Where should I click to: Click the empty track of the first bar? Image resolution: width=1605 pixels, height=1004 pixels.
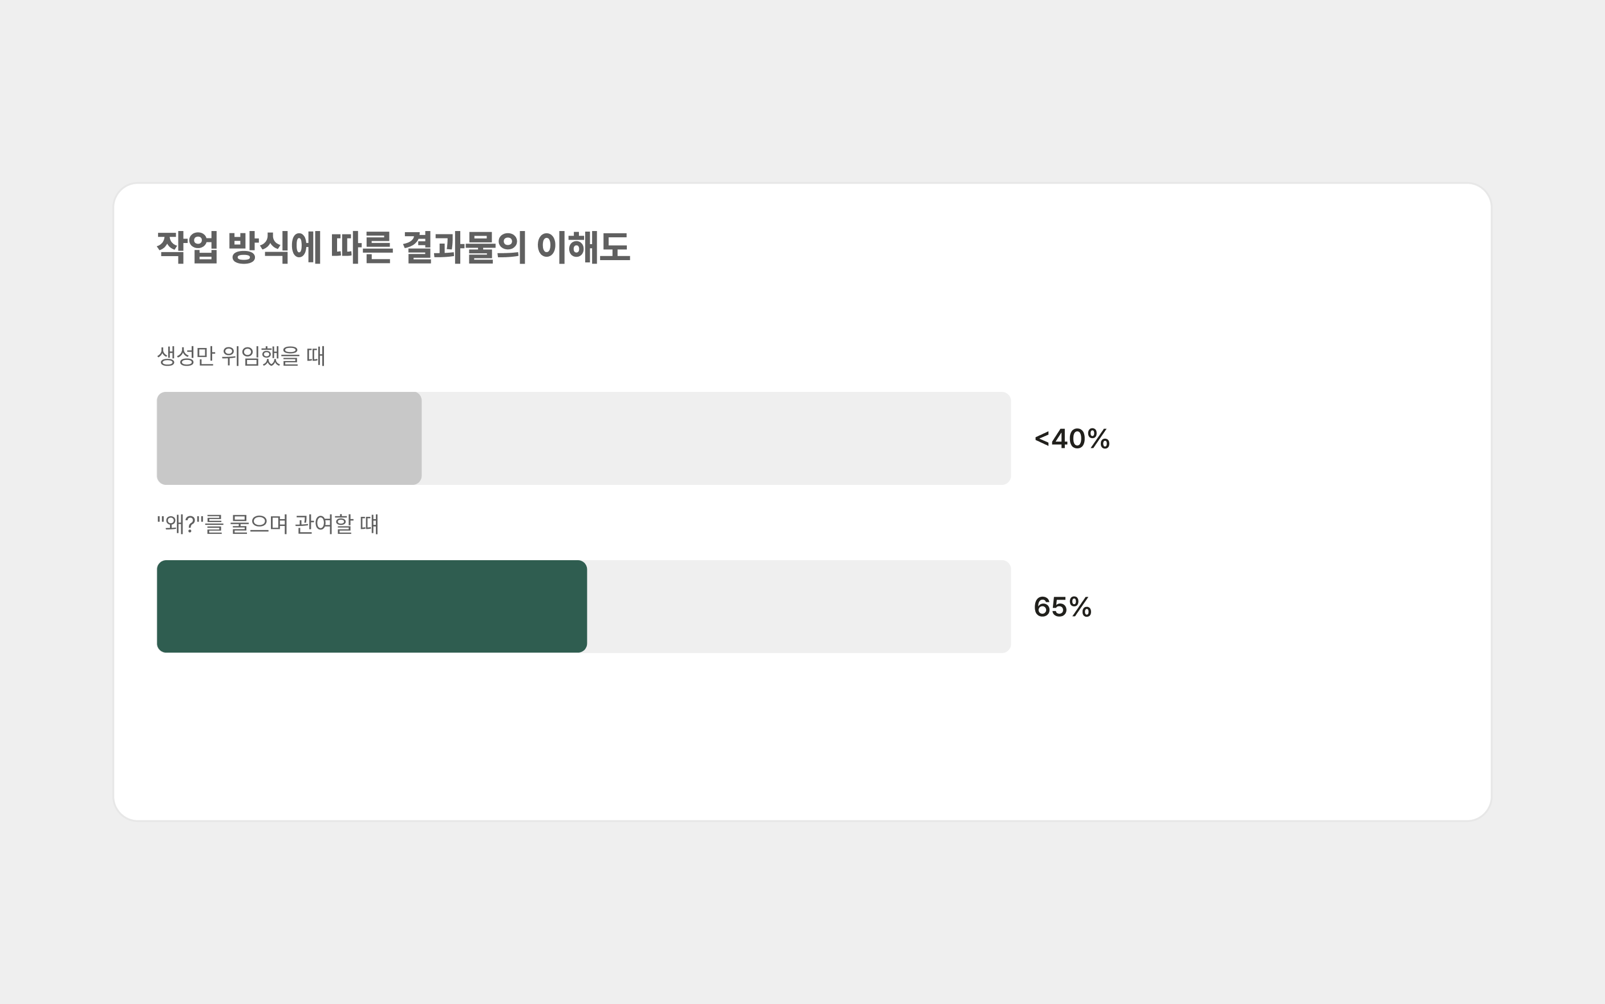point(716,438)
